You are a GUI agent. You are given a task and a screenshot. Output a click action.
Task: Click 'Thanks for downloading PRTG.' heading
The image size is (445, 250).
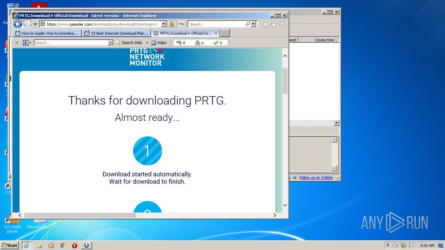(147, 100)
